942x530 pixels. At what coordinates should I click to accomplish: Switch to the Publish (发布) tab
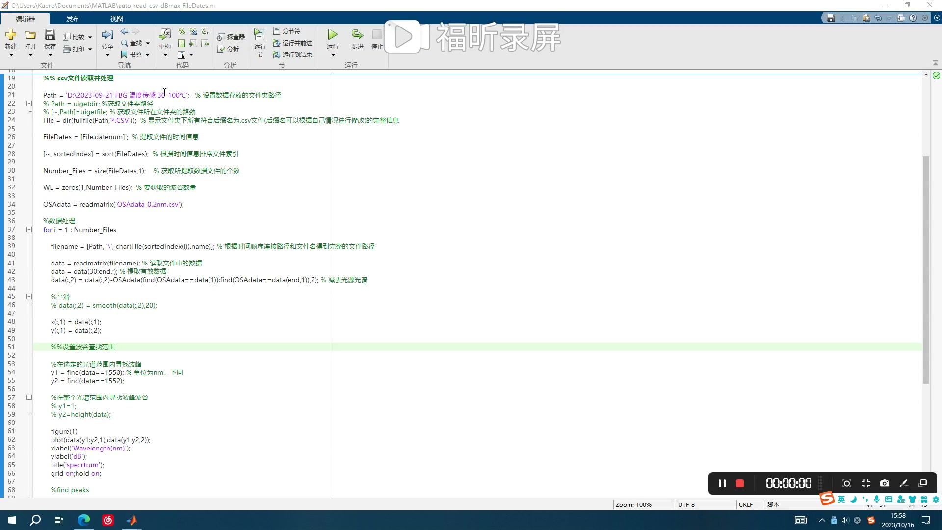pyautogui.click(x=73, y=19)
